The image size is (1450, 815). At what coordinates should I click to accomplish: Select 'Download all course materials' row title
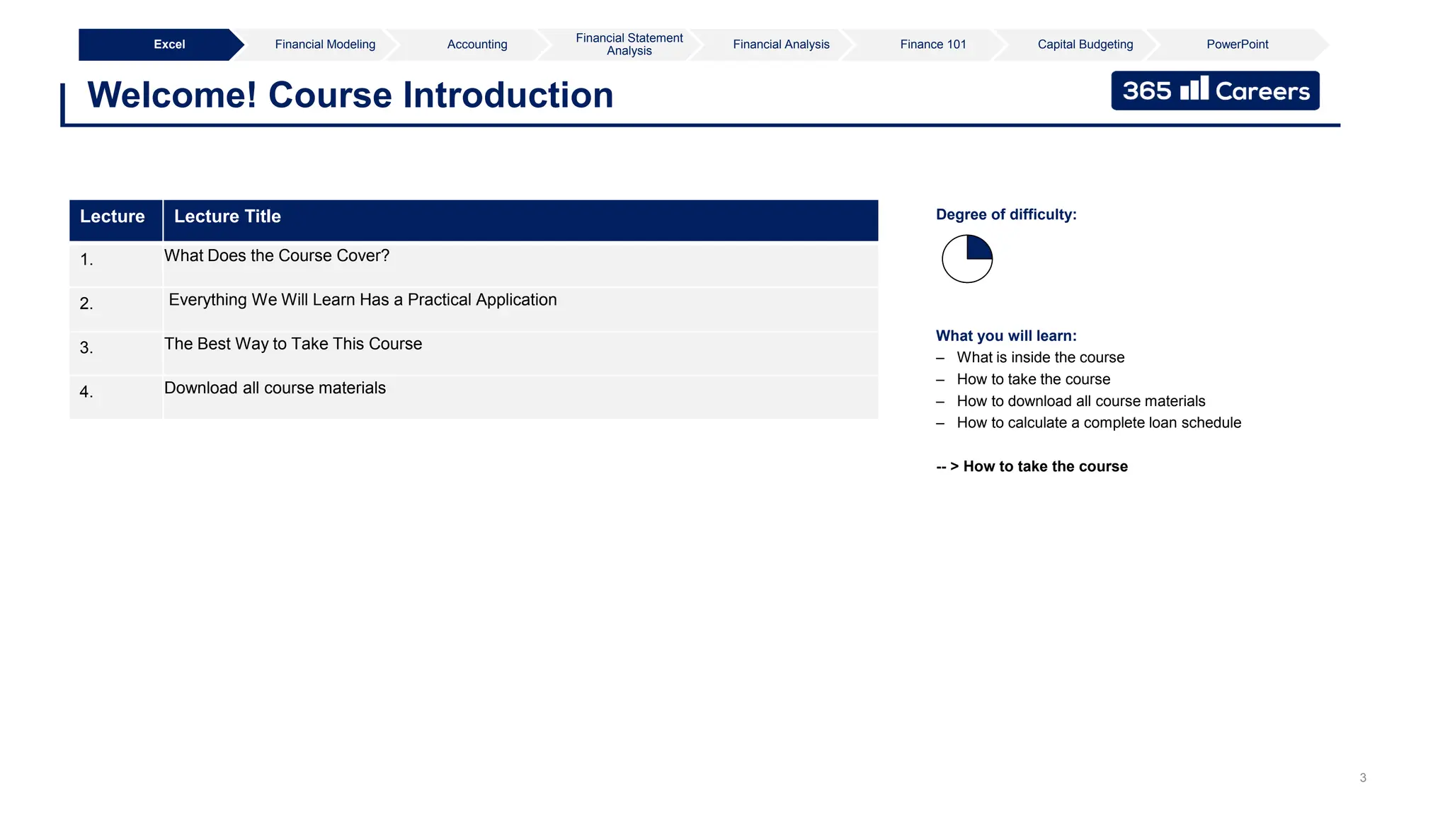[275, 388]
